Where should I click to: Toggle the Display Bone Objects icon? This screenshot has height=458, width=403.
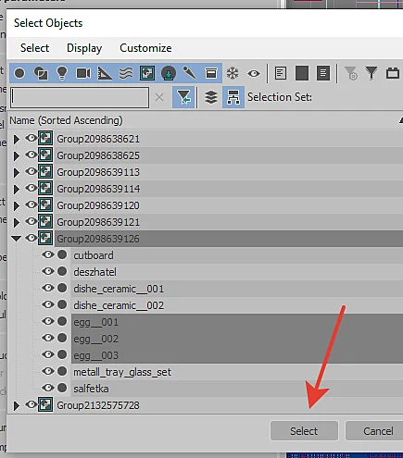[x=190, y=73]
